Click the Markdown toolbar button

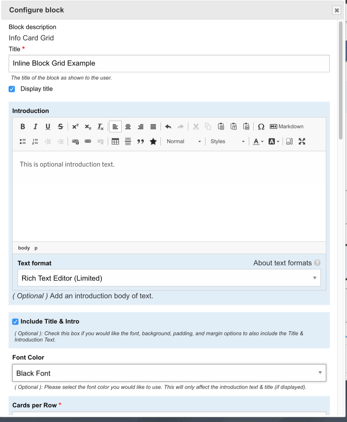[x=287, y=127]
